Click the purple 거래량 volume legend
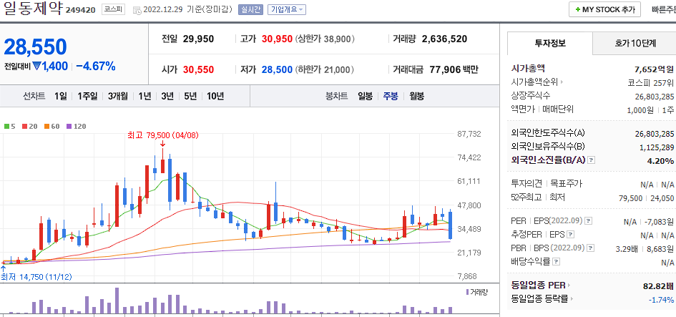Image resolution: width=676 pixels, height=317 pixels. point(477,292)
